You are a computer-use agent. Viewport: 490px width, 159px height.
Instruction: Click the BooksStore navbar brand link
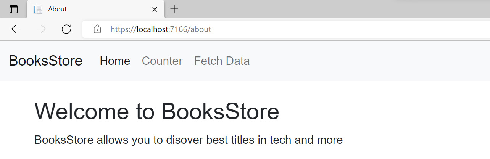(45, 61)
